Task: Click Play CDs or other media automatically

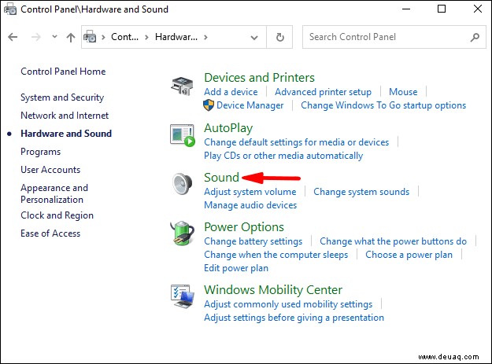Action: [283, 156]
